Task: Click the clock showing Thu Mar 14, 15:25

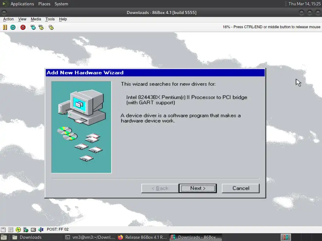Action: [x=304, y=4]
